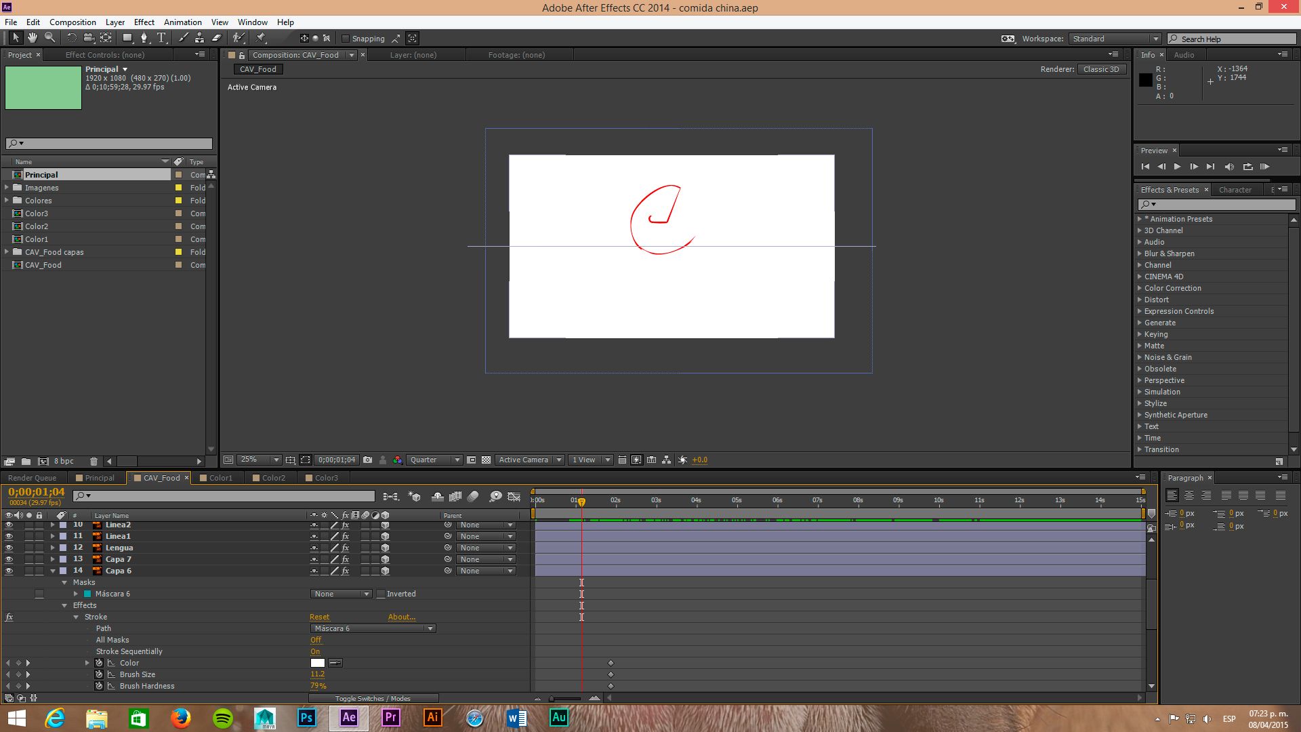The image size is (1301, 732).
Task: Click the Photoshop taskbar icon
Action: [307, 717]
